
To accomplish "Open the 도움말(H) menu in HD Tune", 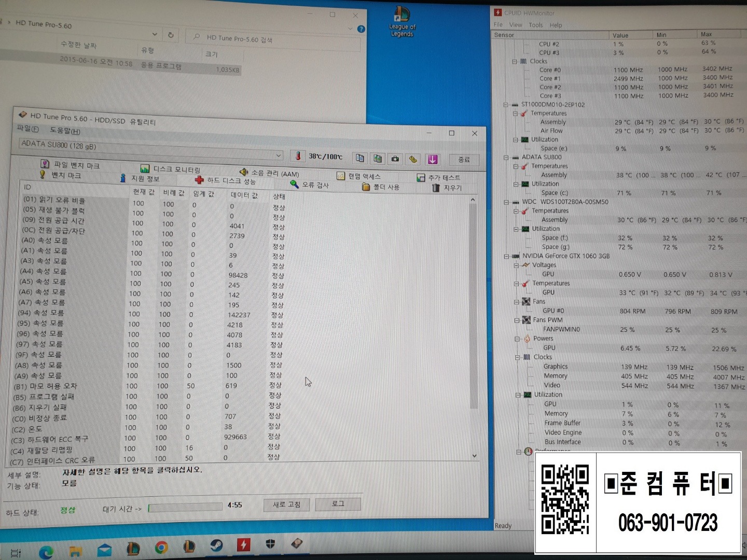I will pyautogui.click(x=65, y=131).
